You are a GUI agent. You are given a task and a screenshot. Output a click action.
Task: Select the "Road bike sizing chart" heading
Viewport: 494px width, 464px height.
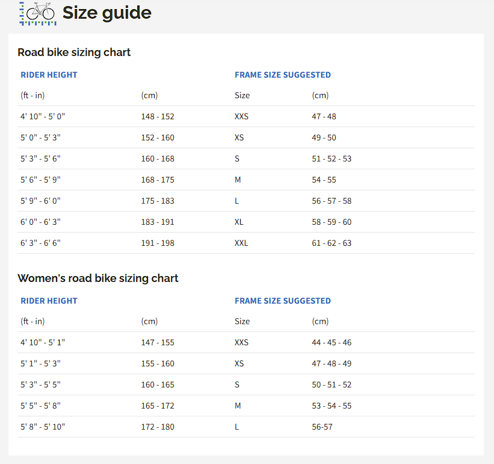[x=74, y=52]
